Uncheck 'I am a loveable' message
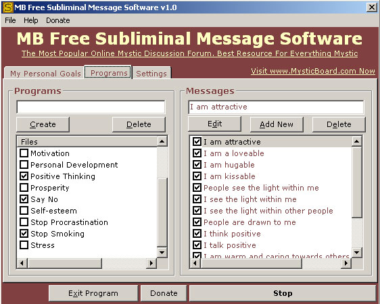Screen dimensions: 380x304 [x=197, y=153]
